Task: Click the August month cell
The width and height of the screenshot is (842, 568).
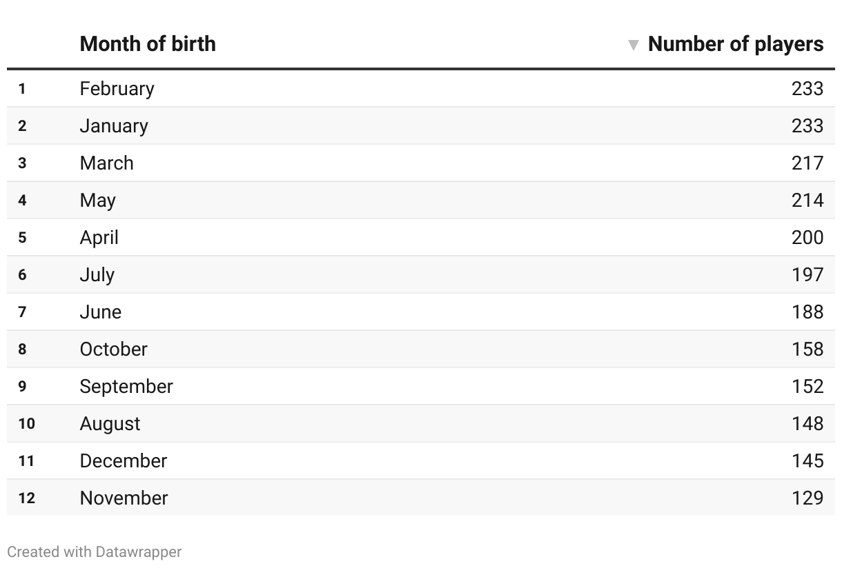Action: click(110, 424)
